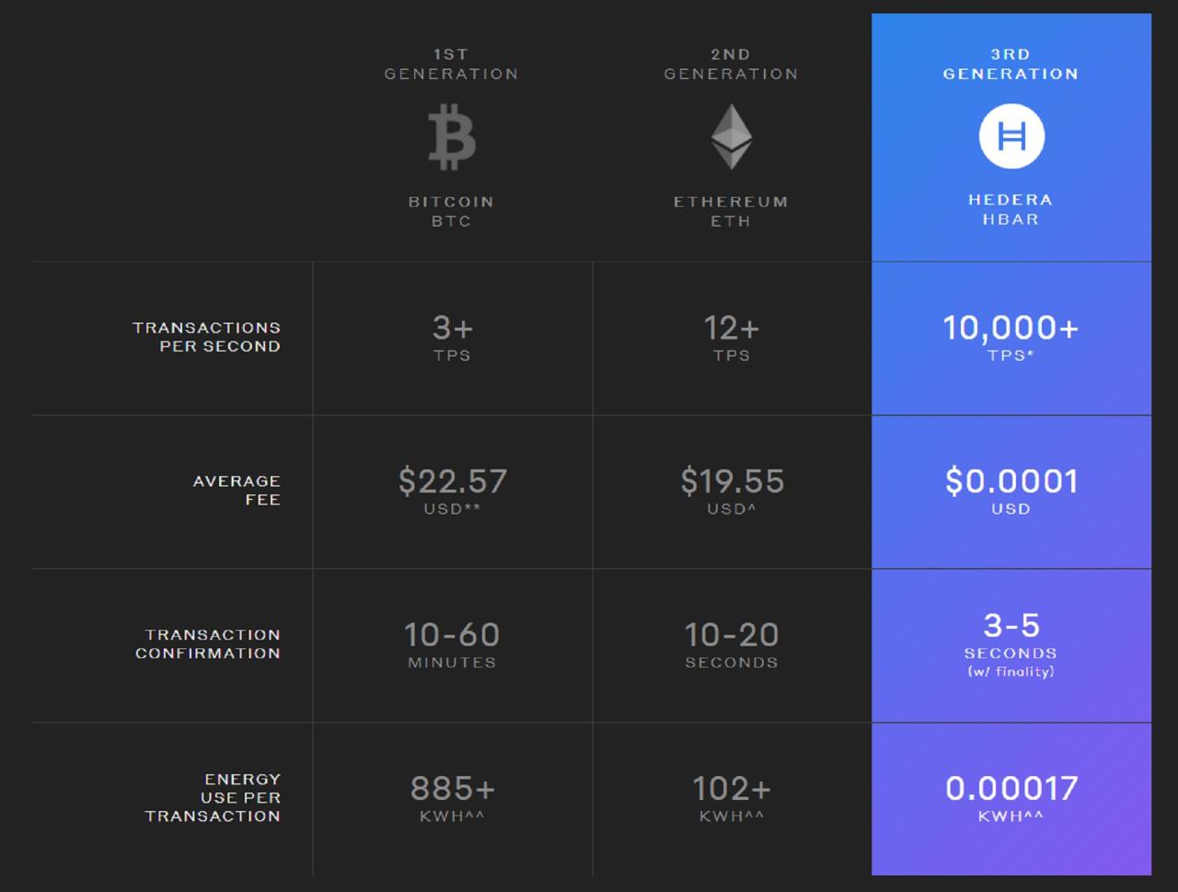Screen dimensions: 1178x892
Task: Click the Bitcoin BTC label
Action: tap(451, 211)
